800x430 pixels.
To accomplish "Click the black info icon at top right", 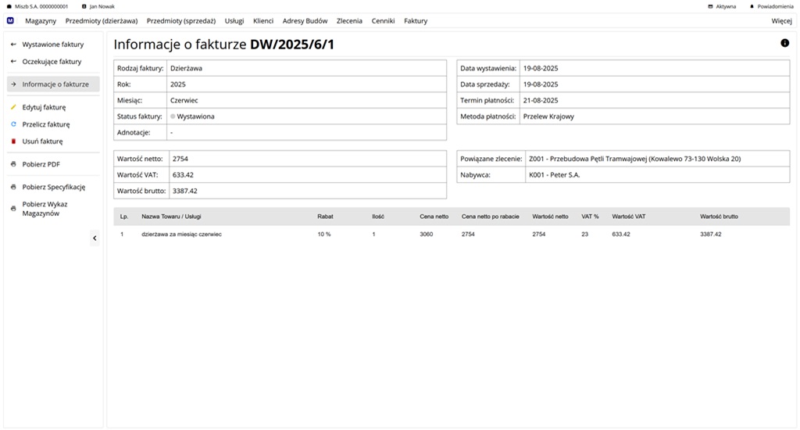I will (x=784, y=43).
